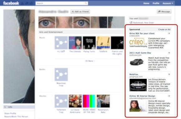Open friend requests icon in top bar
Screen dimensions: 181x119
click(22, 3)
